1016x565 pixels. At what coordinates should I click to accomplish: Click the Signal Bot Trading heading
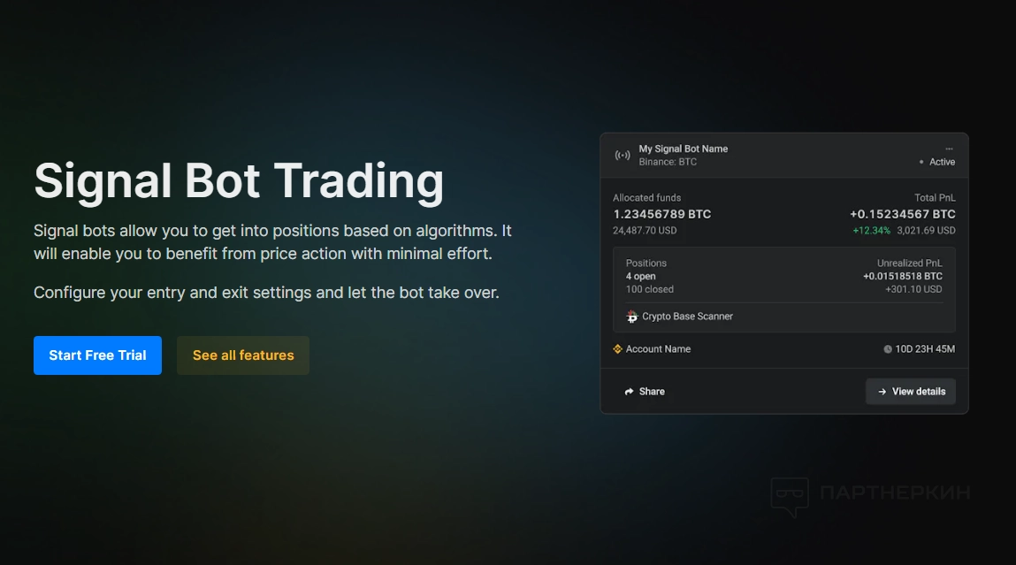239,180
